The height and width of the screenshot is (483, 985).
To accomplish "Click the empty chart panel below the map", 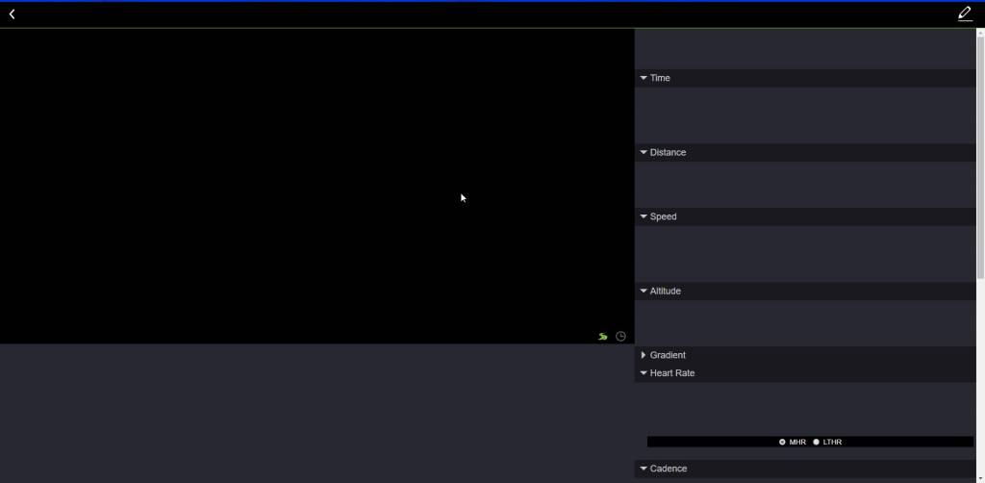I will tap(317, 414).
